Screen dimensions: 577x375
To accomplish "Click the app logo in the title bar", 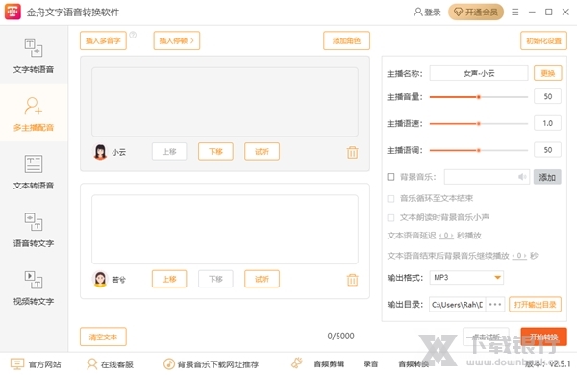I will pos(13,12).
